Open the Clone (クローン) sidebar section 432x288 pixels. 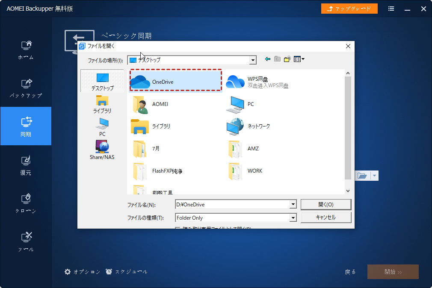(26, 203)
